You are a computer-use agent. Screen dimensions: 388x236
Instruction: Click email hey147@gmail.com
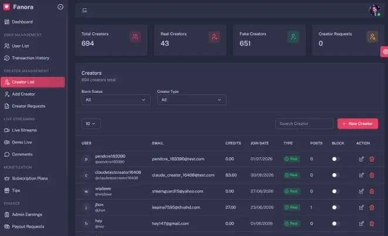tap(170, 224)
